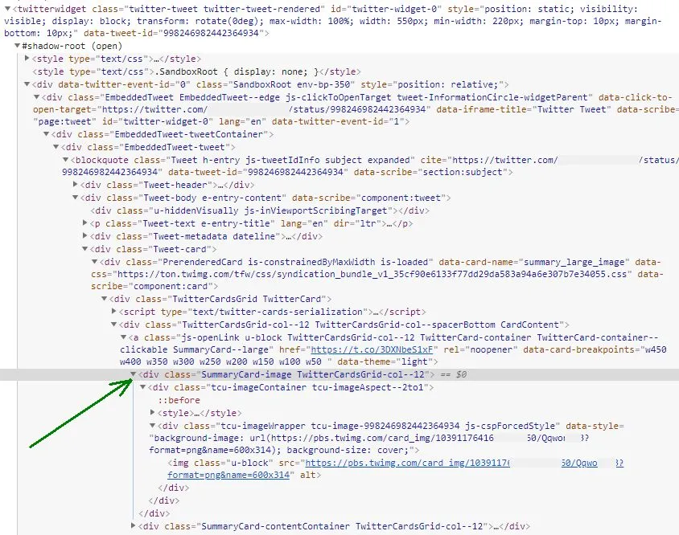The image size is (679, 535).
Task: Select the img class="u-block" element
Action: (x=245, y=469)
